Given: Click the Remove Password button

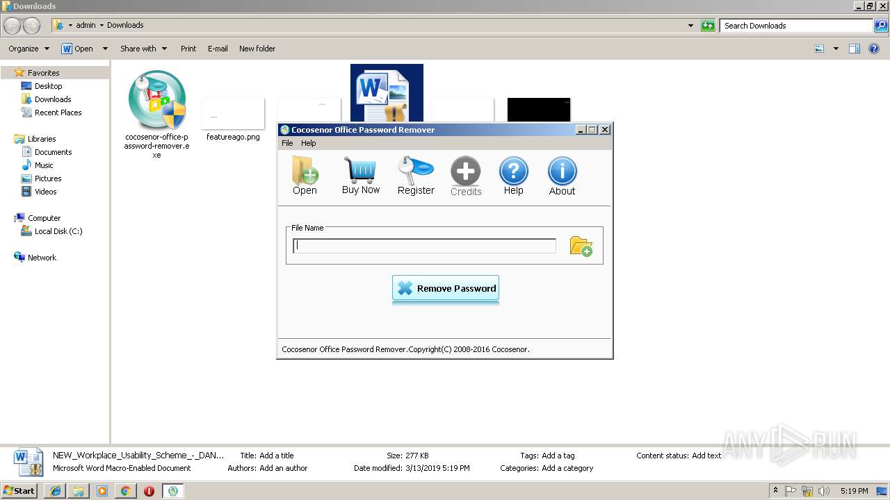Looking at the screenshot, I should [446, 288].
